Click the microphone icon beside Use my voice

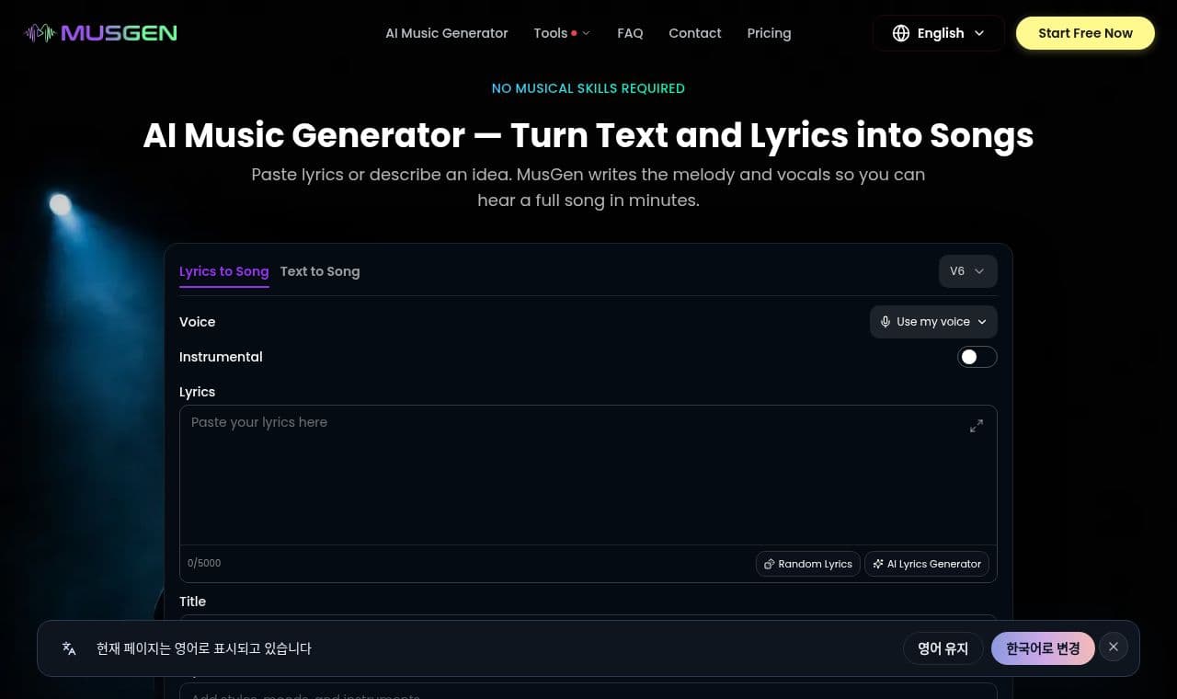[x=886, y=322]
